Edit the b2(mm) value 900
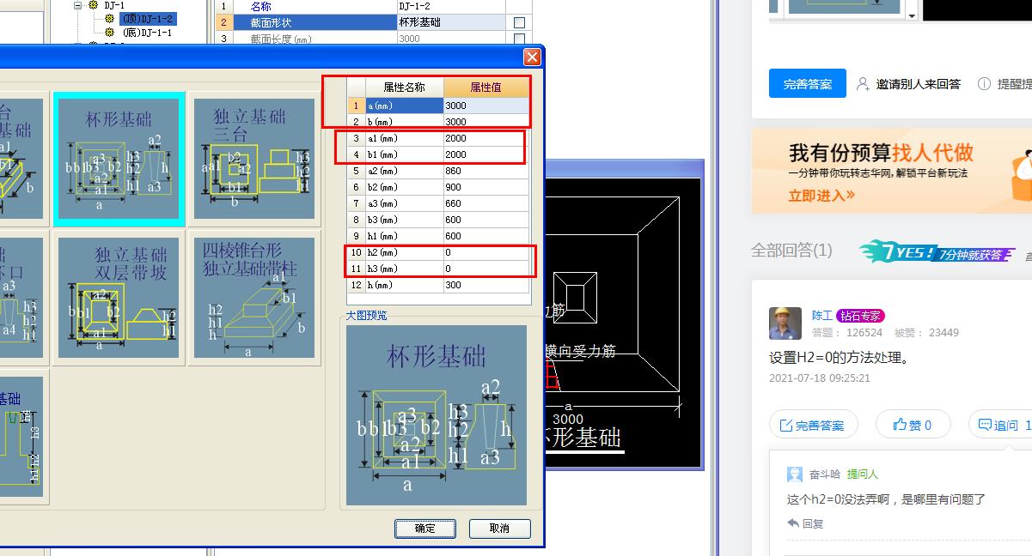 click(x=486, y=187)
